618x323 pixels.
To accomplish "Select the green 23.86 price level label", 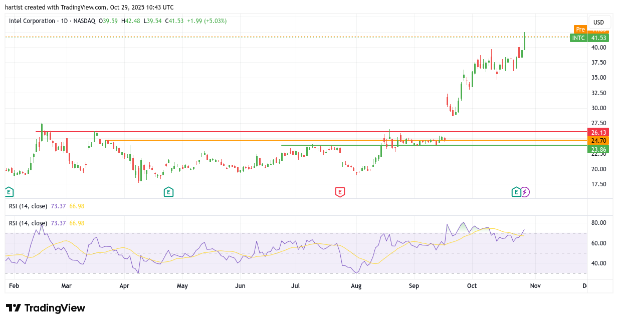I will pyautogui.click(x=599, y=149).
